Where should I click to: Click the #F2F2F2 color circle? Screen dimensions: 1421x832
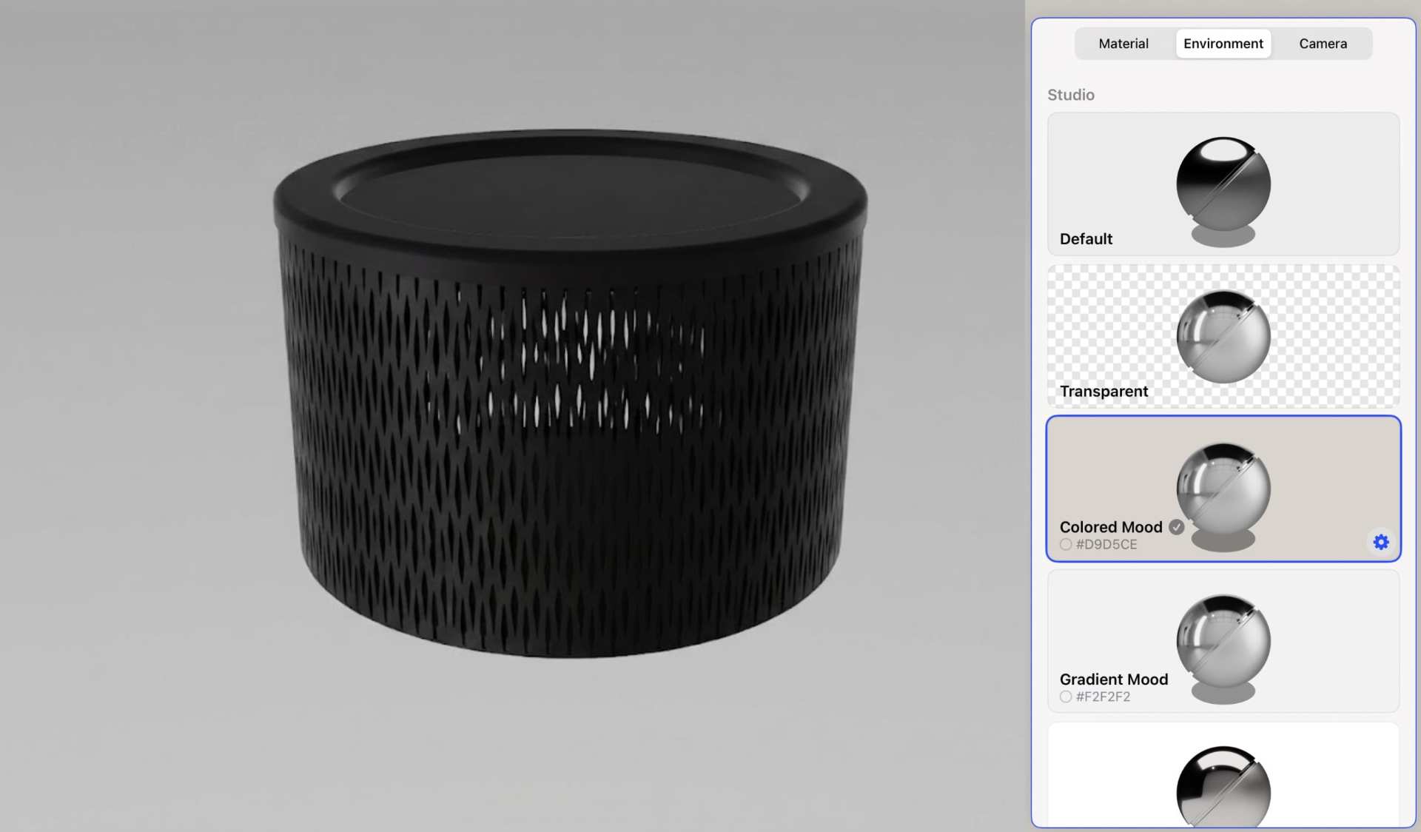pyautogui.click(x=1065, y=697)
